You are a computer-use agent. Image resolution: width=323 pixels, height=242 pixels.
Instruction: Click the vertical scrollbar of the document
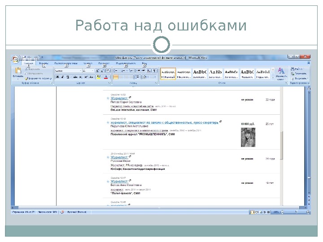[x=309, y=144]
